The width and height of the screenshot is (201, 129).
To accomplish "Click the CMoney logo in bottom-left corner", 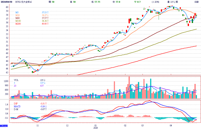I will pos(4,126).
